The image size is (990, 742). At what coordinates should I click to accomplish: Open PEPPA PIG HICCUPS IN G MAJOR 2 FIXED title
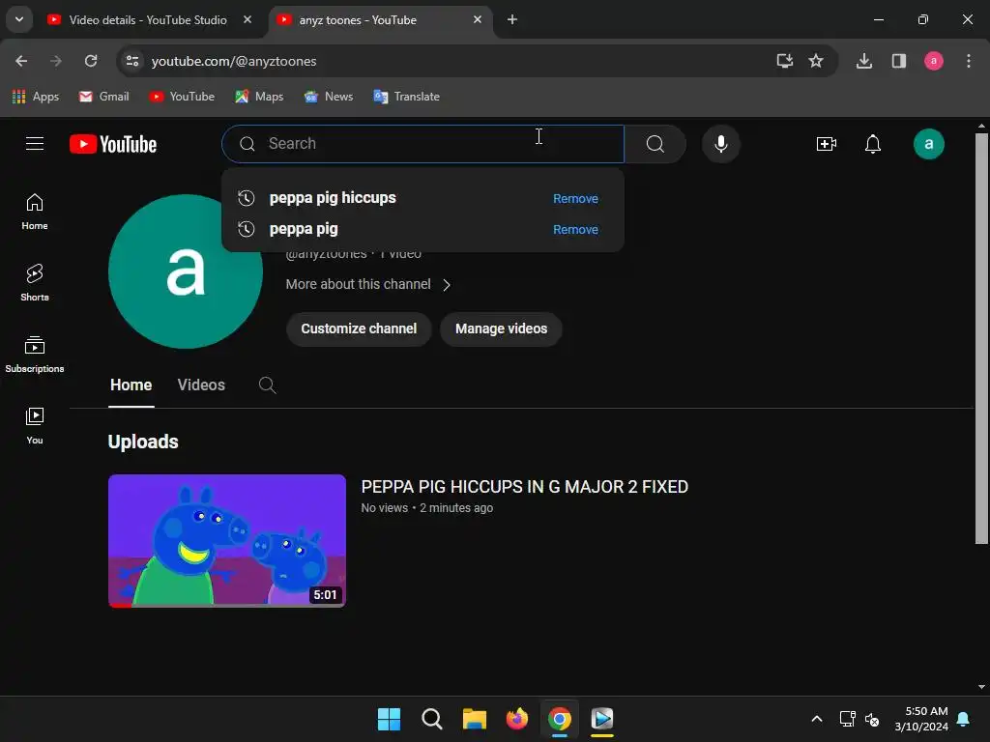[525, 487]
